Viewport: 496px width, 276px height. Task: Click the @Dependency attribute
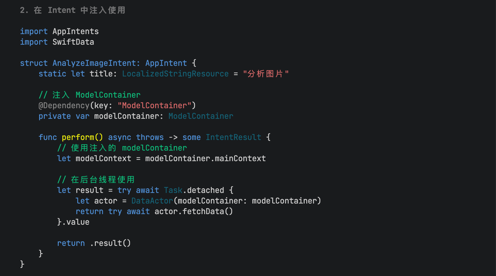coord(64,106)
